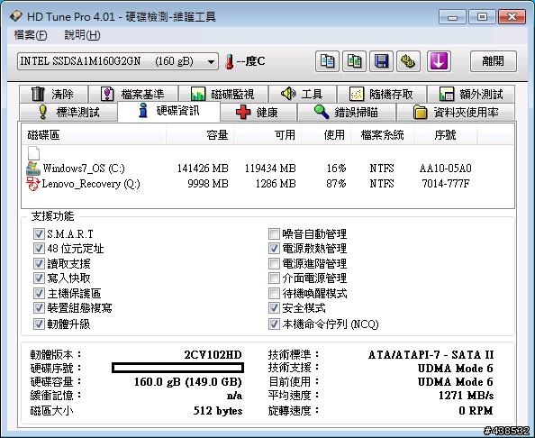Click the 512 bytes sector size value

coord(218,410)
